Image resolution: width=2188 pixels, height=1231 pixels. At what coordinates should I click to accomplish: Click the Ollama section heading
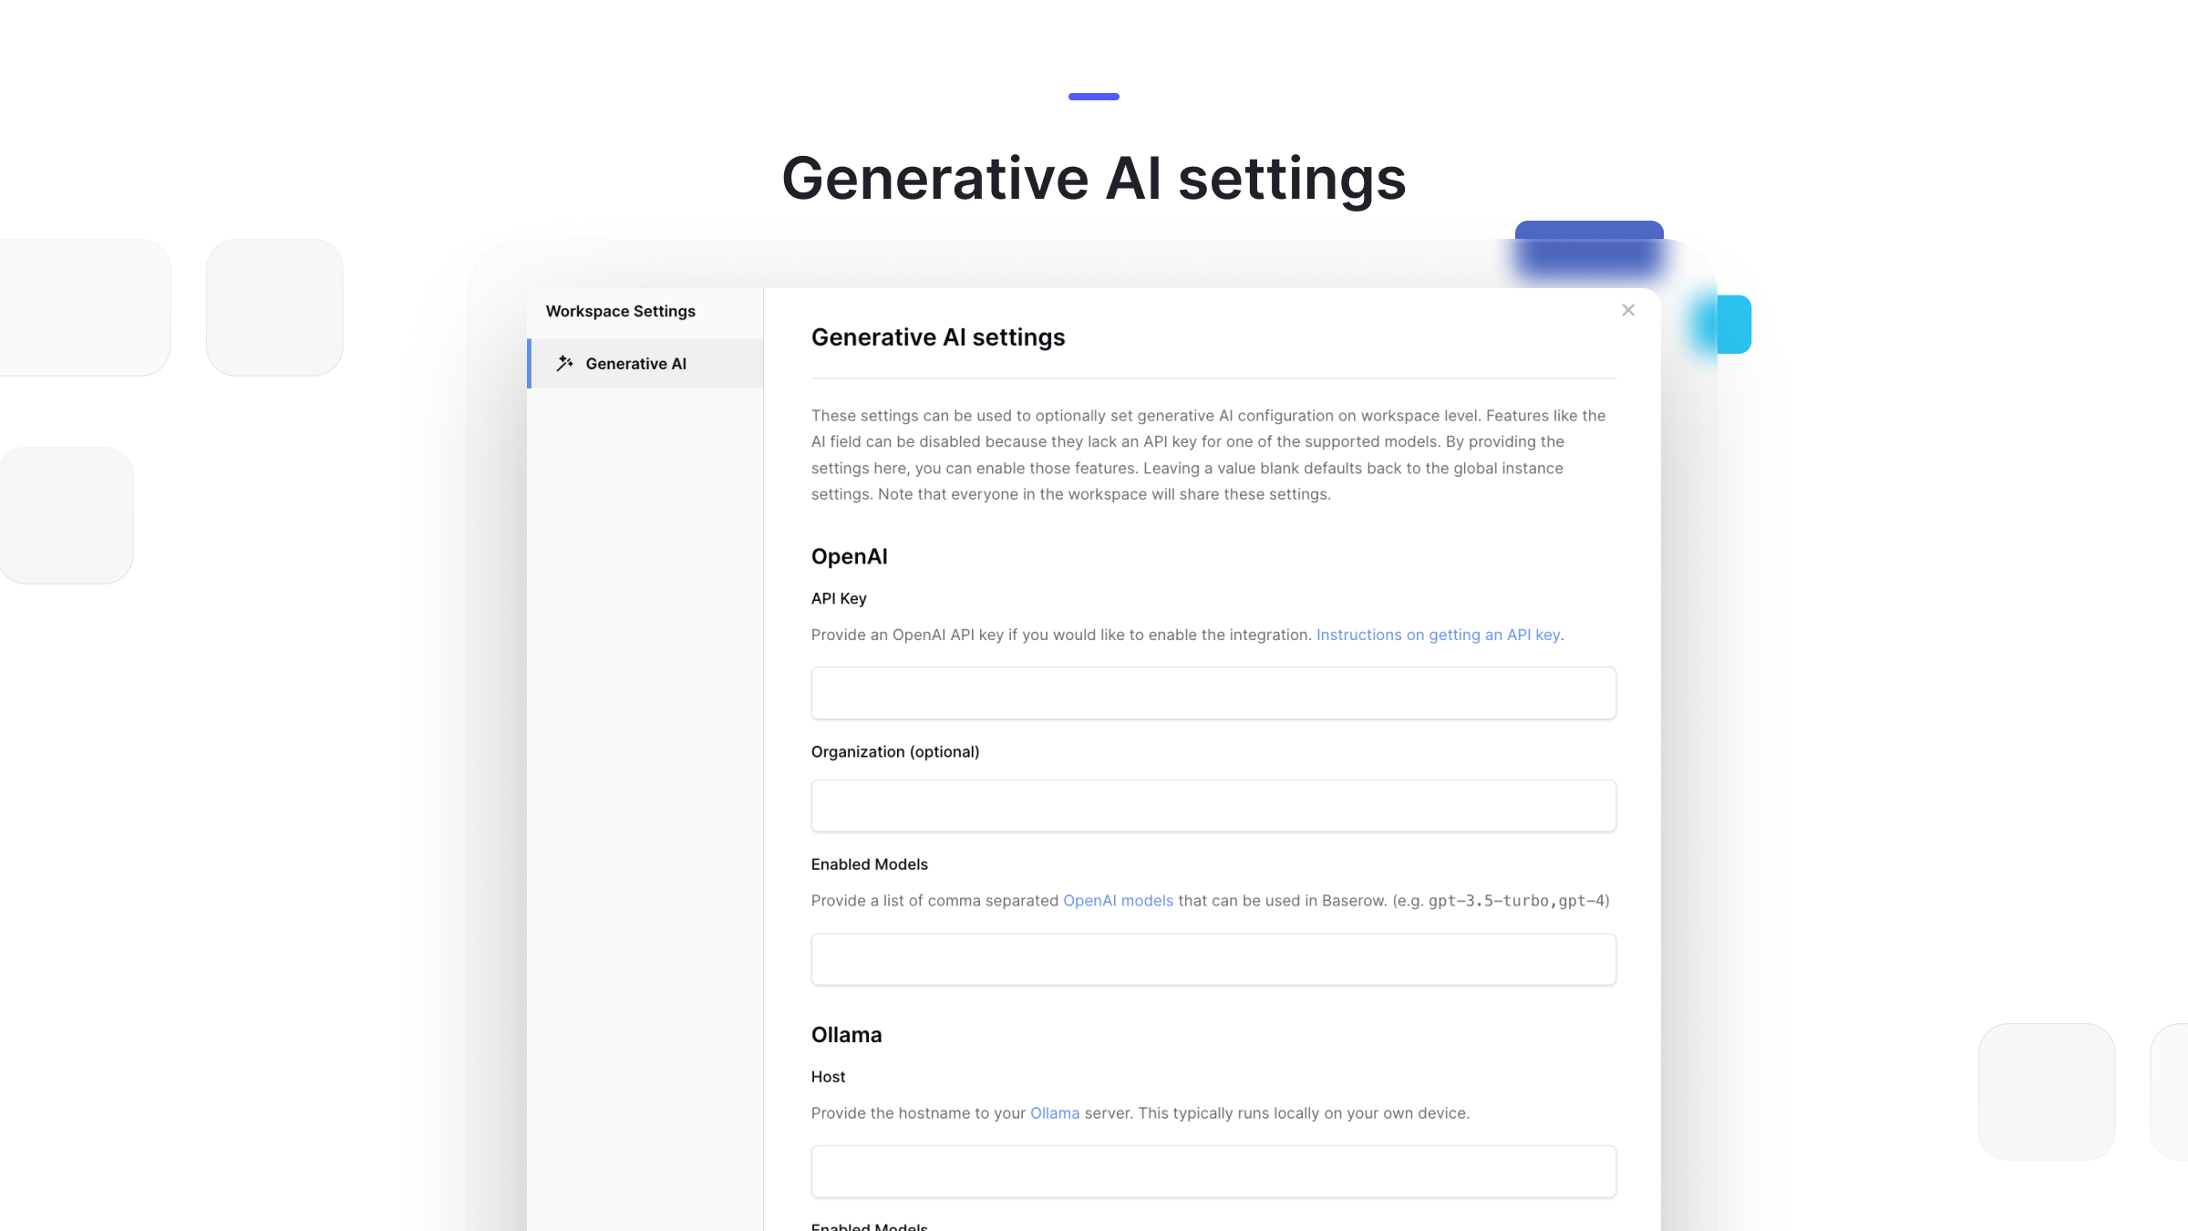(x=846, y=1035)
